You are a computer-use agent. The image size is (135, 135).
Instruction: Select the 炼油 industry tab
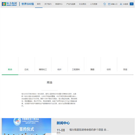pos(10,69)
